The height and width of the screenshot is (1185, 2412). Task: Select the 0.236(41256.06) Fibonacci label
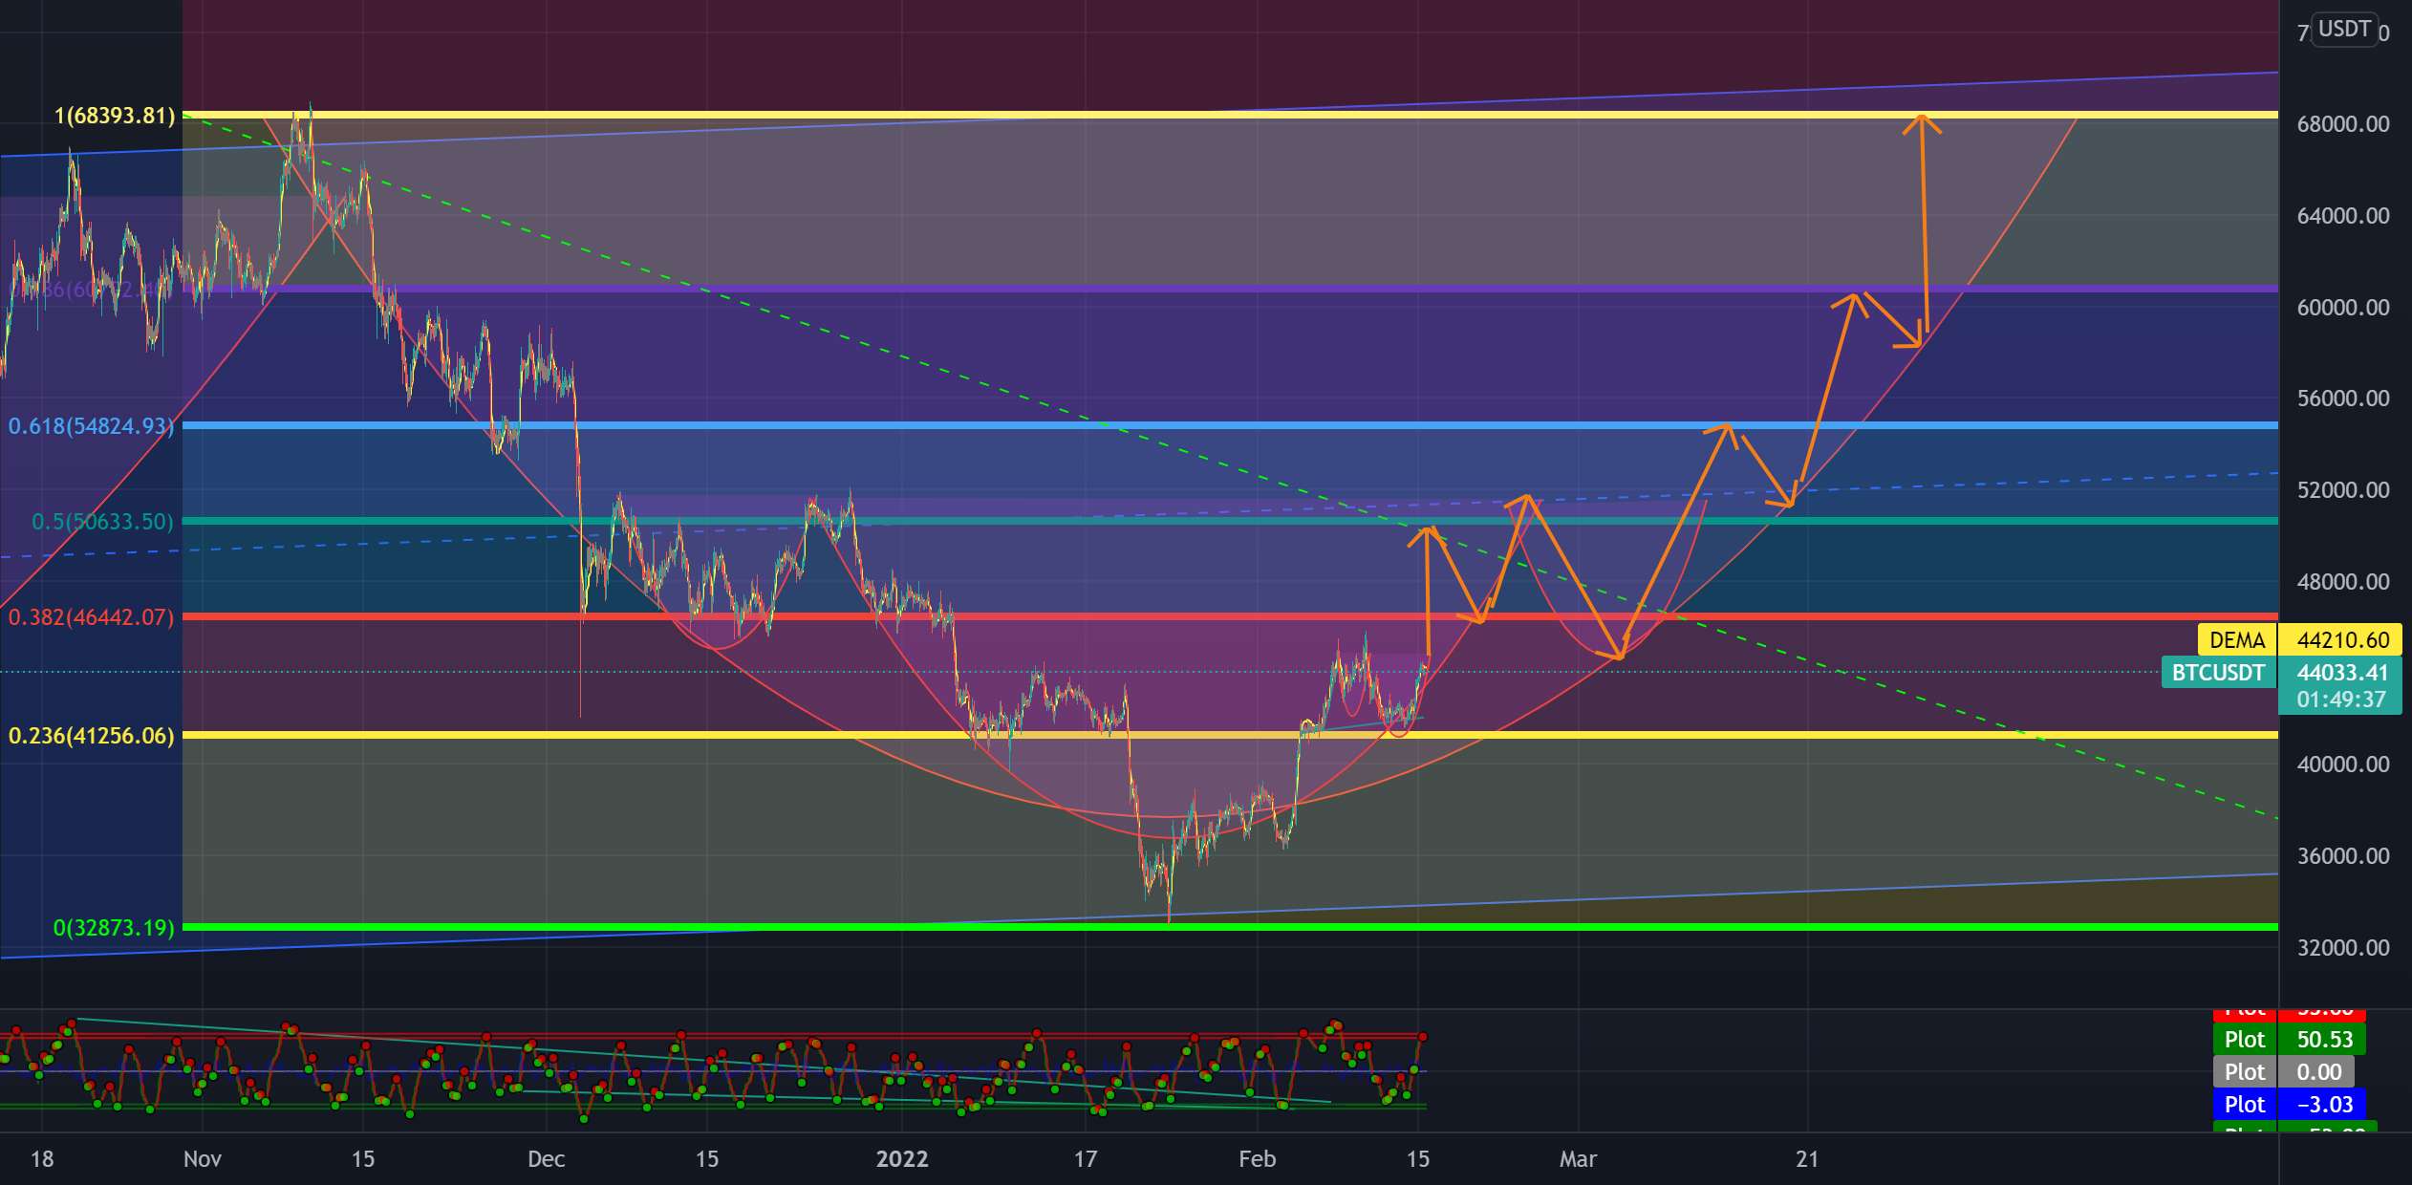pyautogui.click(x=92, y=735)
